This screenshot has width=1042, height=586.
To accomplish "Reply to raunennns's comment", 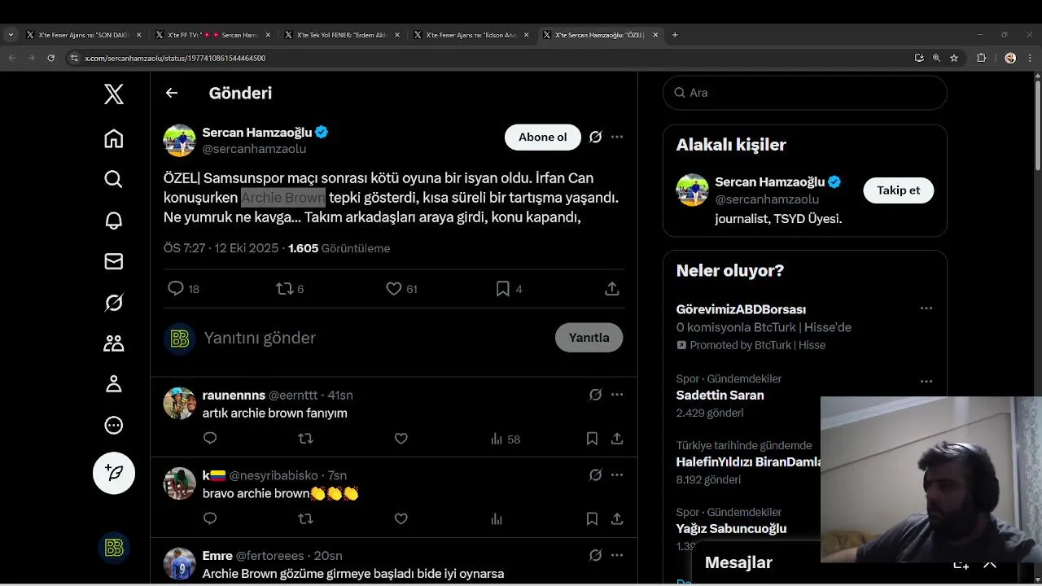I will (x=210, y=439).
